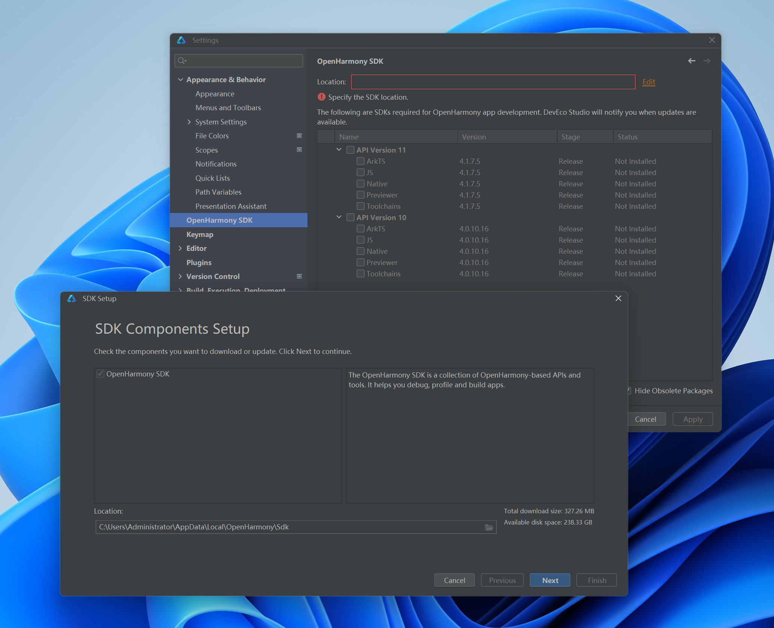
Task: Click the folder browse icon in Location field
Action: 489,527
